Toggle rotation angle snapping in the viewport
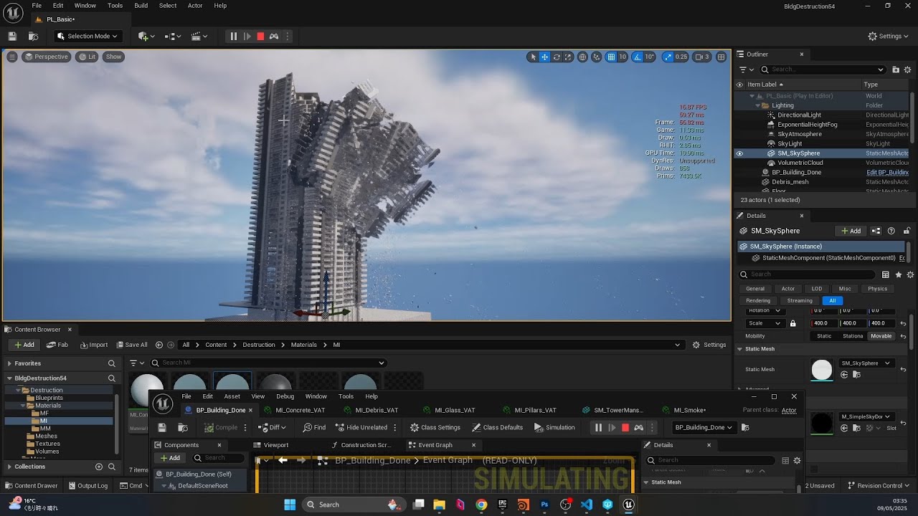Screen dimensions: 918x516 [x=638, y=57]
